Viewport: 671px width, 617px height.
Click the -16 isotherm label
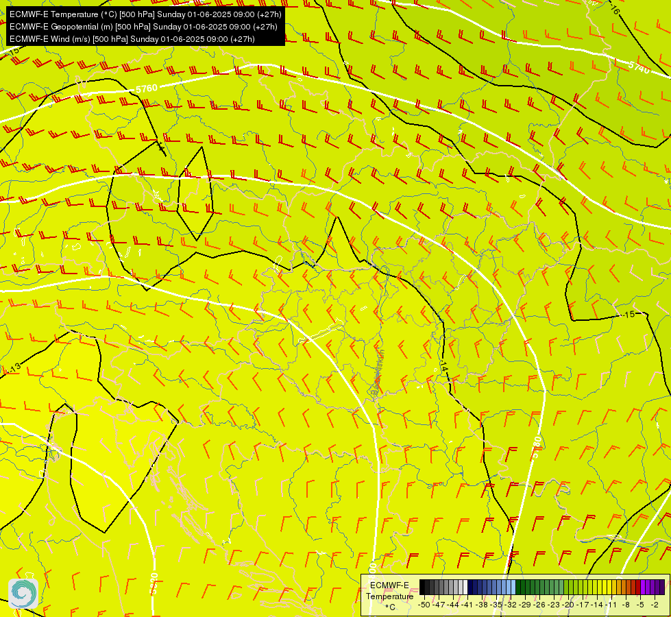coord(613,8)
